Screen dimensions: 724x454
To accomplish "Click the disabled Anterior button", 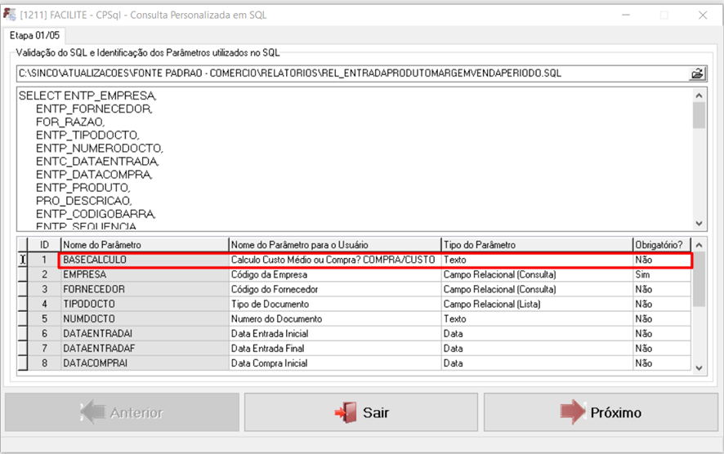I will pyautogui.click(x=122, y=412).
